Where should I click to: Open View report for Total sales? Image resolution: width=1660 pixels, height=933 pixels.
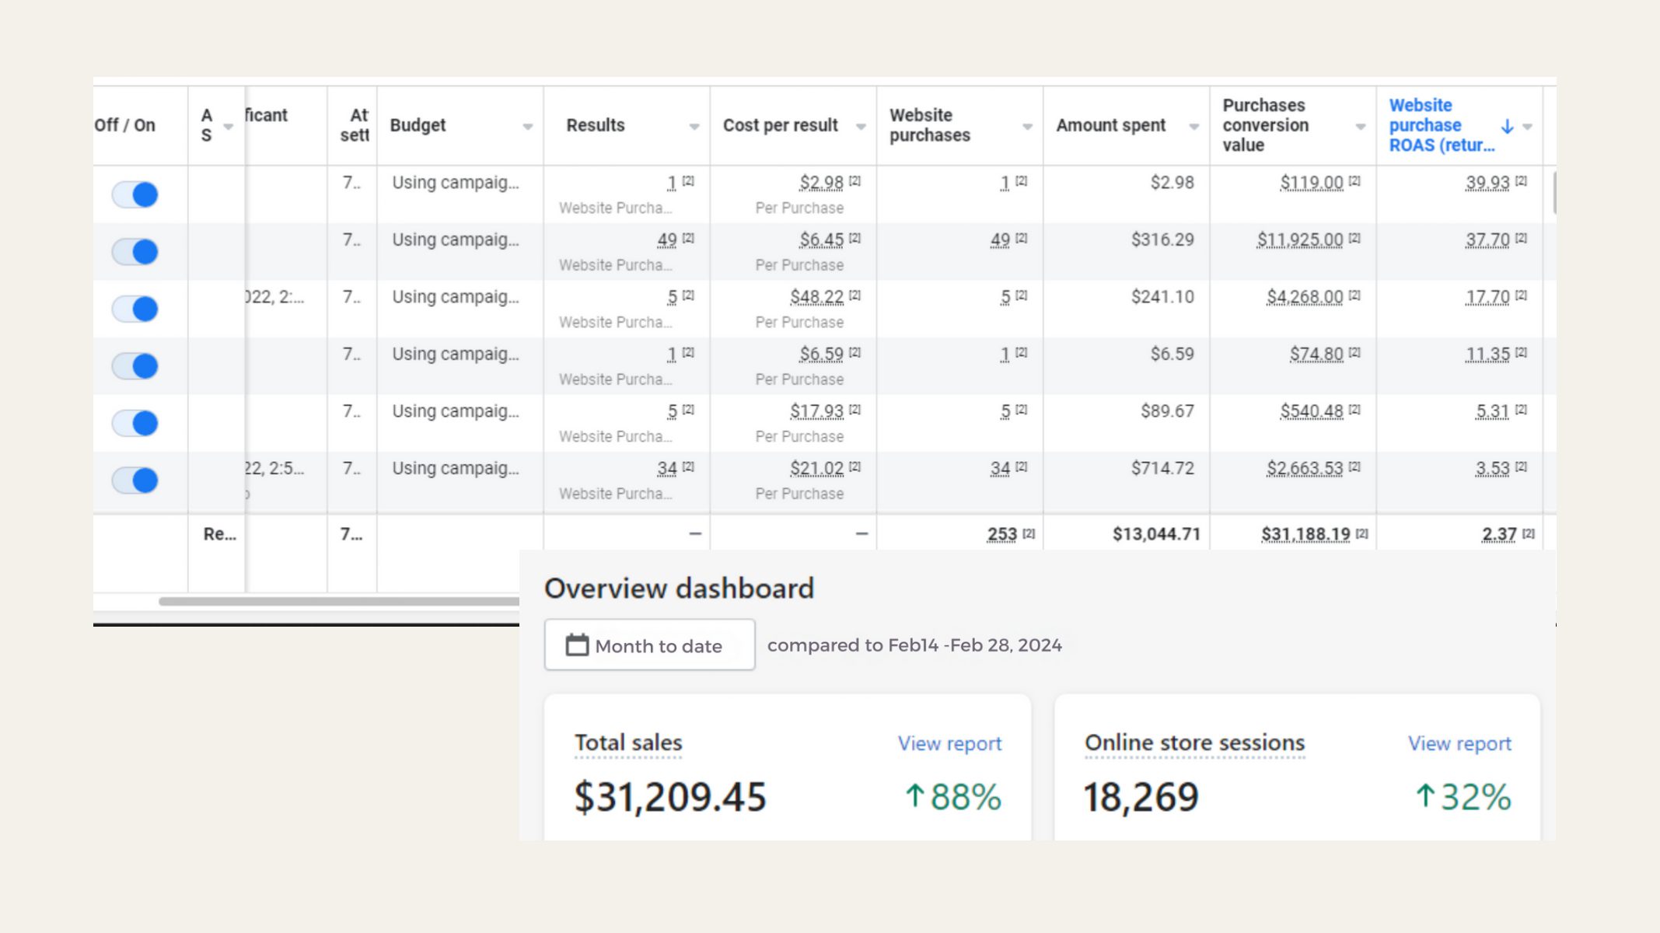pos(949,743)
